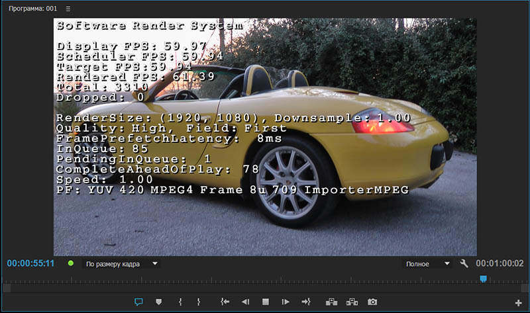
Task: Go to Out point
Action: (306, 302)
